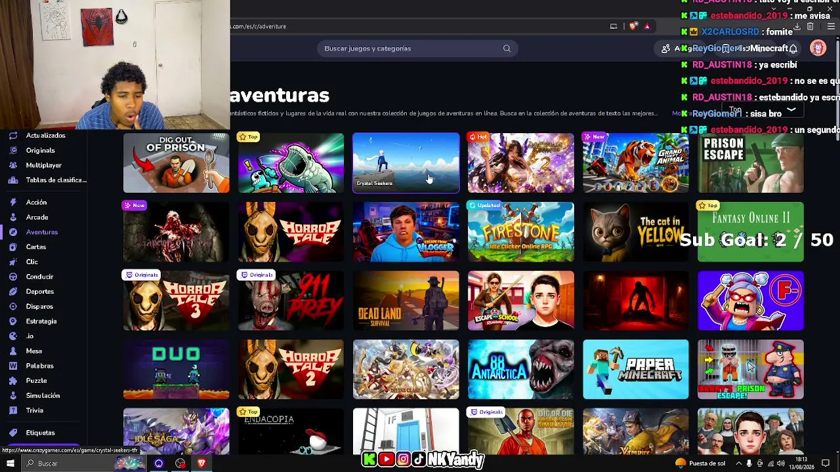Viewport: 840px width, 472px height.
Task: Open the Etiquetas link
Action: point(41,433)
